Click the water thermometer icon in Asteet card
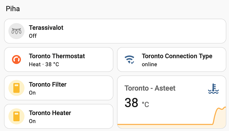 coord(213,89)
